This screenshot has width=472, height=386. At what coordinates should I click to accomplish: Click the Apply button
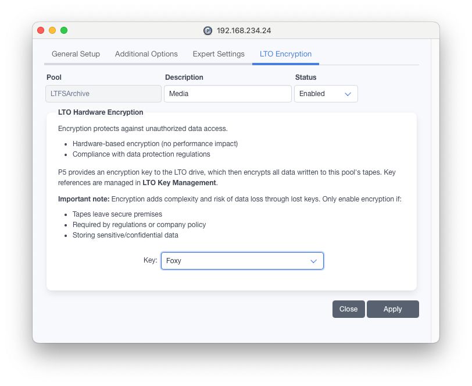click(392, 309)
